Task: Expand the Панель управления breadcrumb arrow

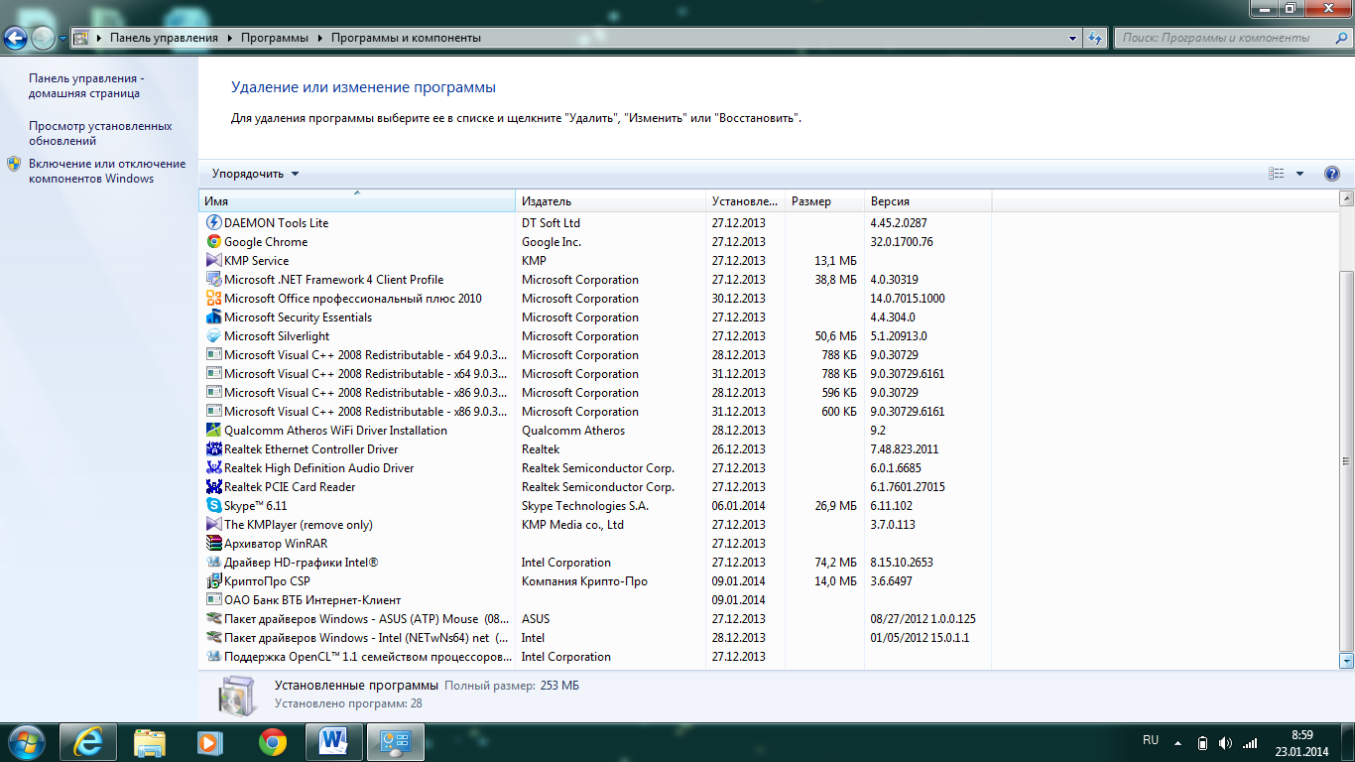Action: tap(229, 38)
